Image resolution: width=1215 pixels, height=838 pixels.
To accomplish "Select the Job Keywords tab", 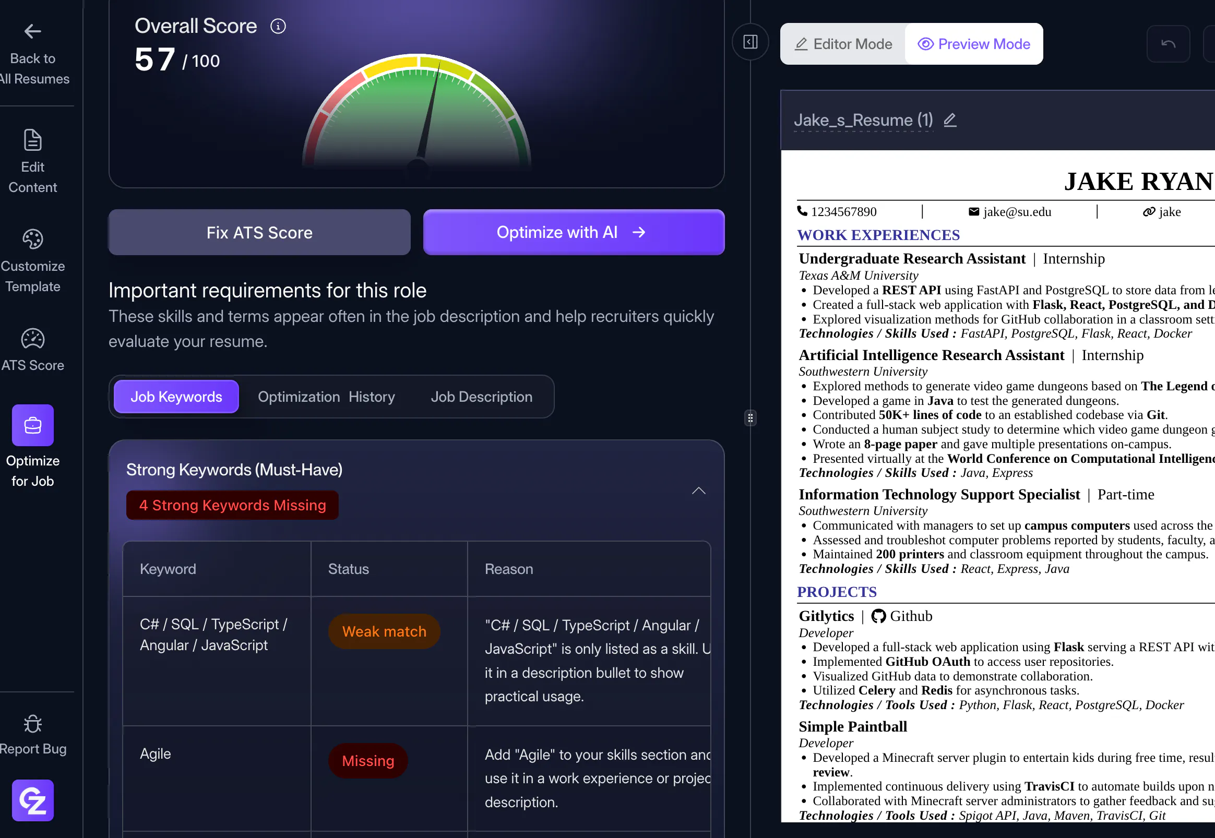I will 176,397.
